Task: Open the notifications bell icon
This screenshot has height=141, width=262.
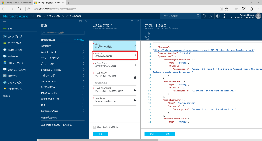Action: pos(204,16)
